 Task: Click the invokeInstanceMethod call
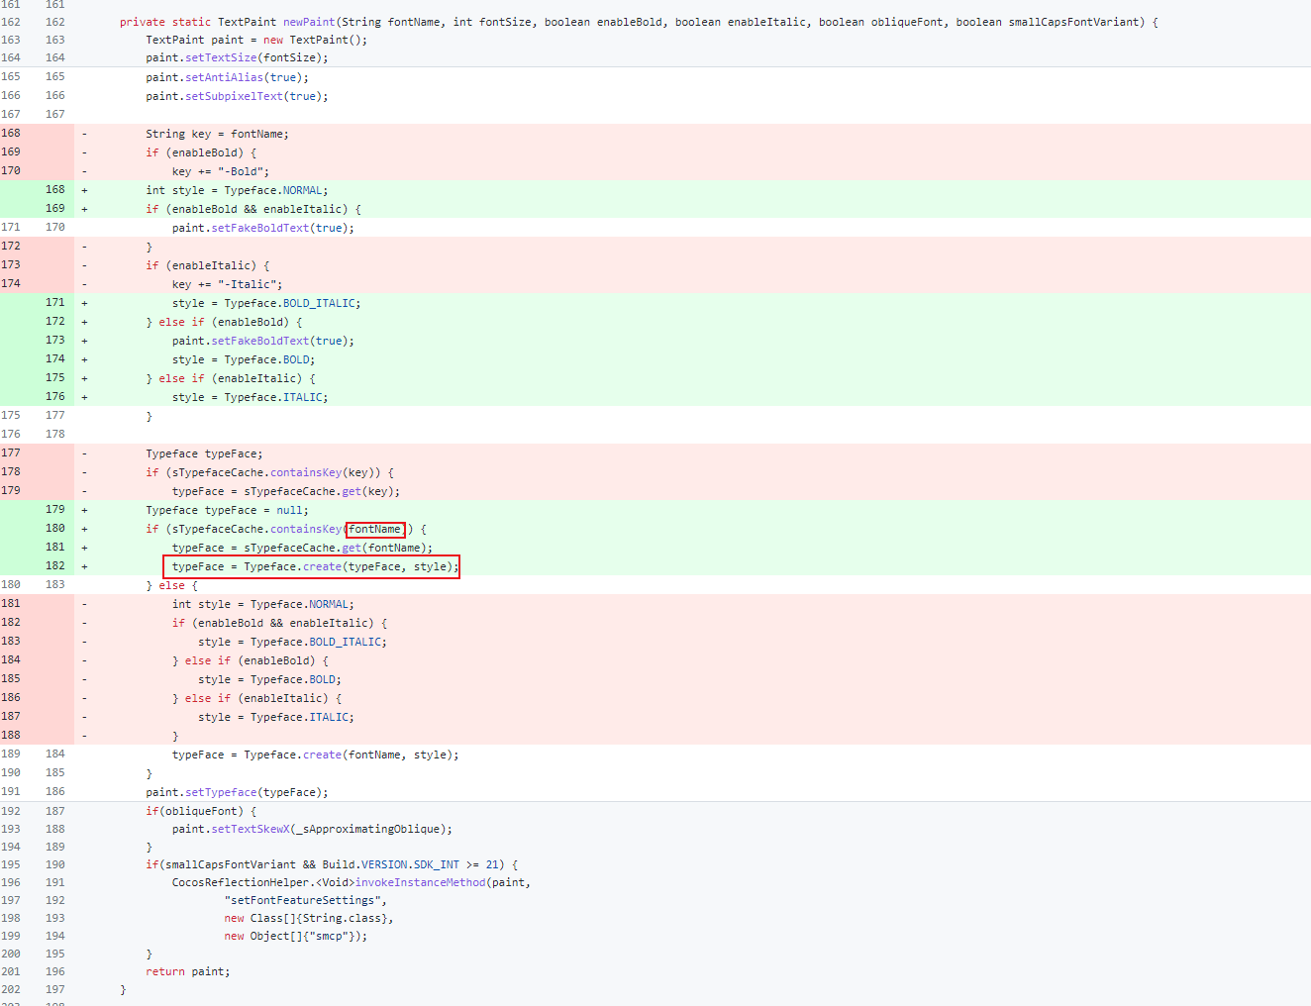coord(420,882)
